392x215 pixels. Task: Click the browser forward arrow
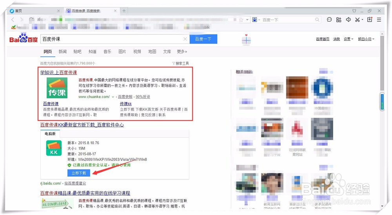click(x=22, y=20)
